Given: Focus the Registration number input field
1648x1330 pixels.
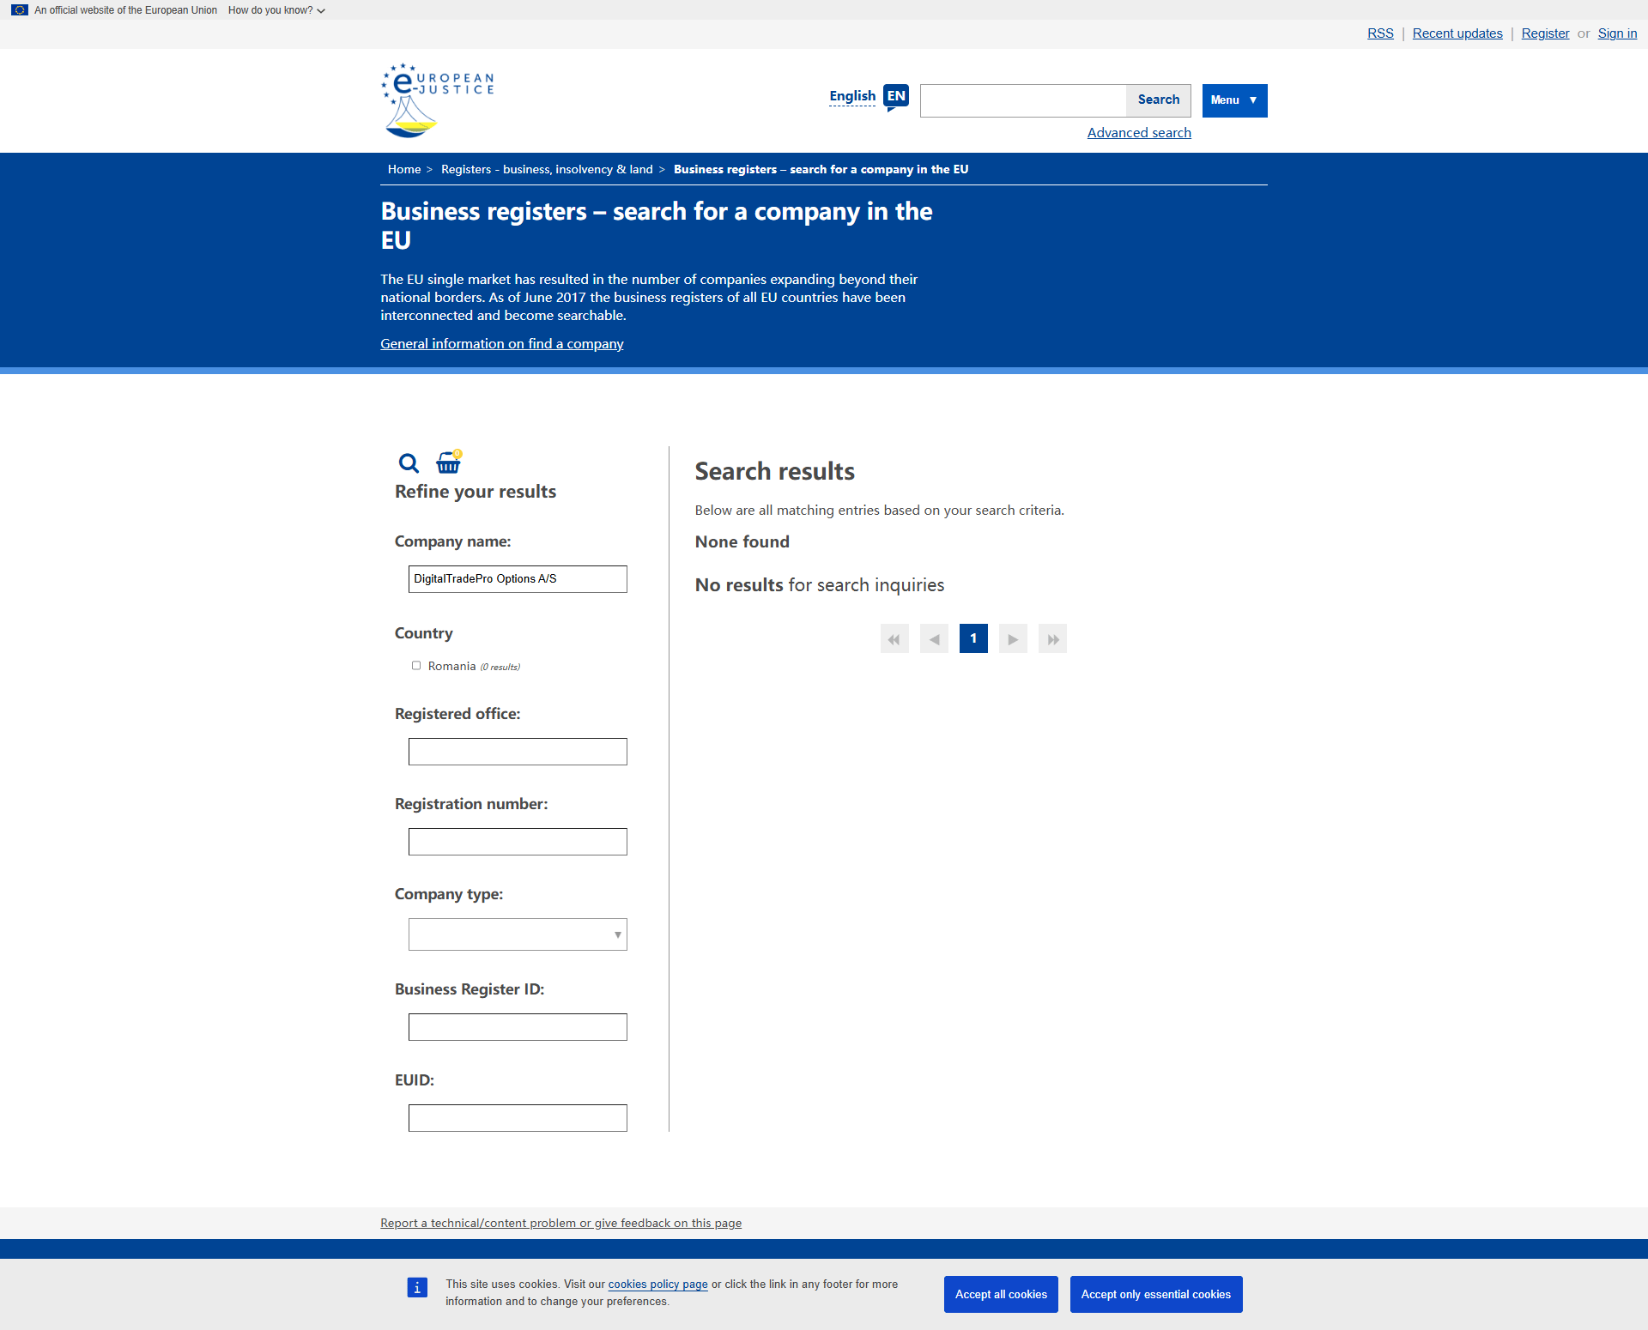Looking at the screenshot, I should (x=518, y=842).
